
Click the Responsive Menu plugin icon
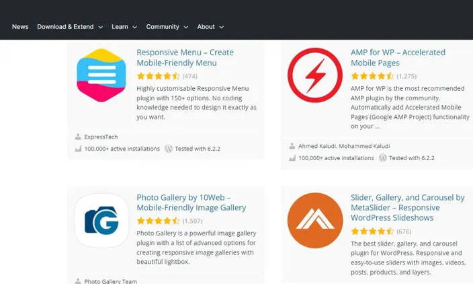(101, 75)
